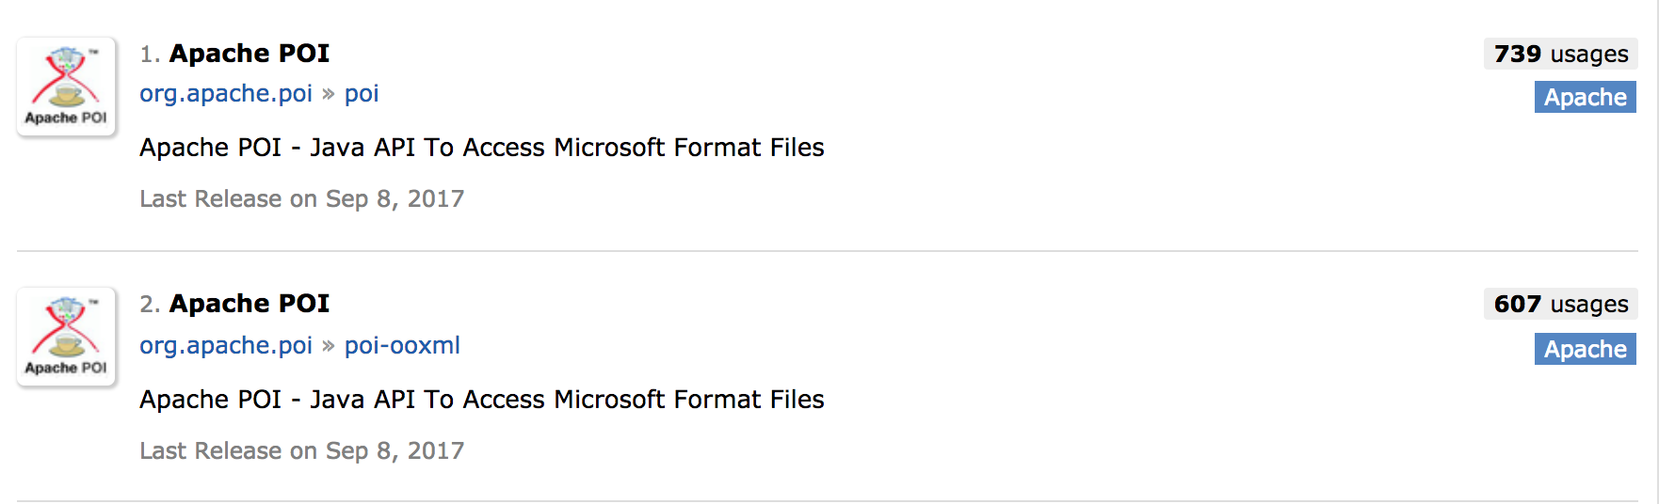Click the Apache POI logo of result 1
The width and height of the screenshot is (1659, 504).
point(66,87)
